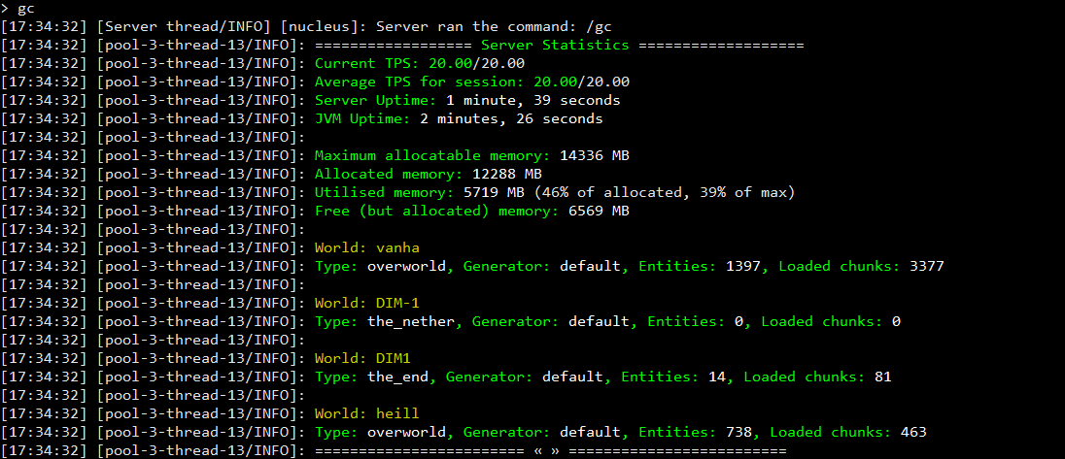
Task: Click the 'JVM Uptime:' label
Action: pos(362,118)
